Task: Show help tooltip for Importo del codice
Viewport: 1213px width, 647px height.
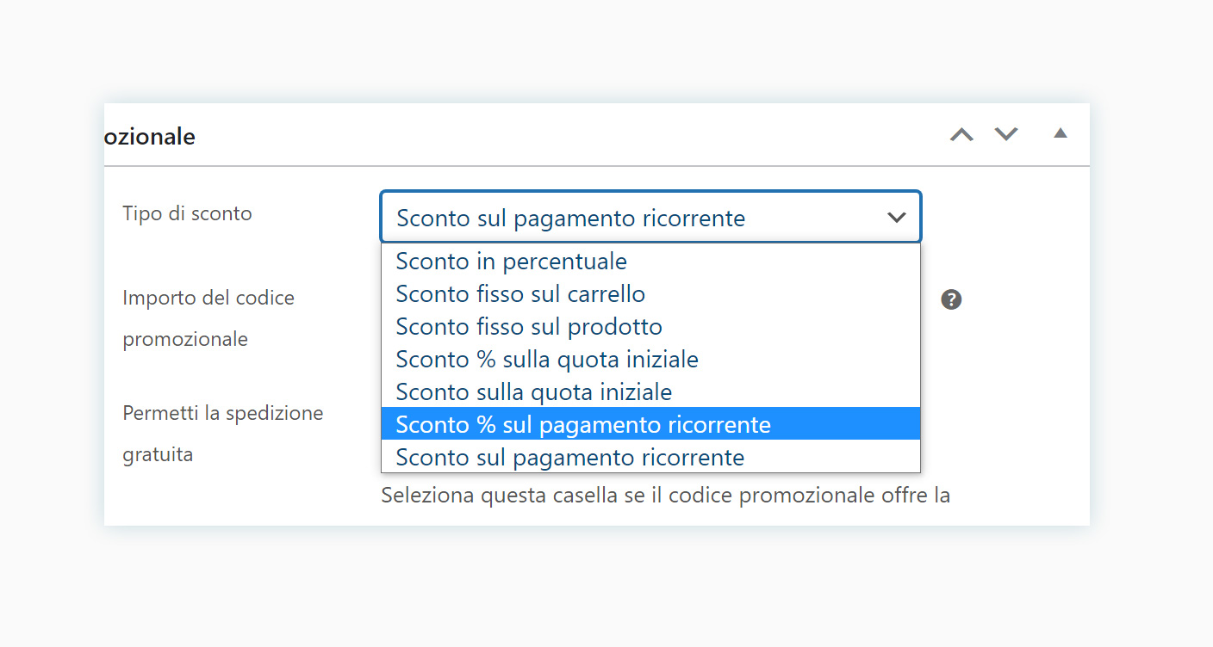Action: (x=951, y=299)
